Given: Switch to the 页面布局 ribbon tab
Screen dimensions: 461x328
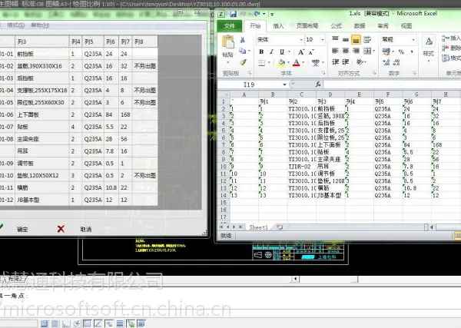Looking at the screenshot, I should 307,26.
